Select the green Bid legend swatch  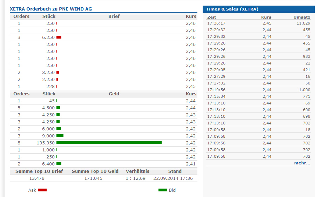click(163, 190)
